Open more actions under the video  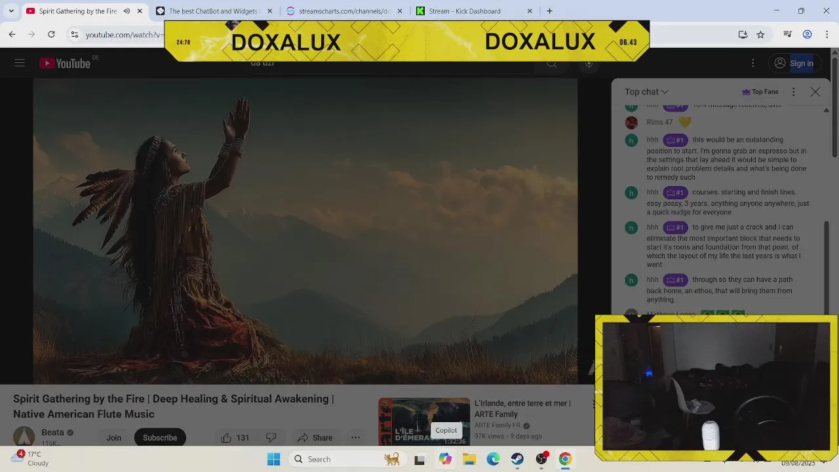(355, 437)
